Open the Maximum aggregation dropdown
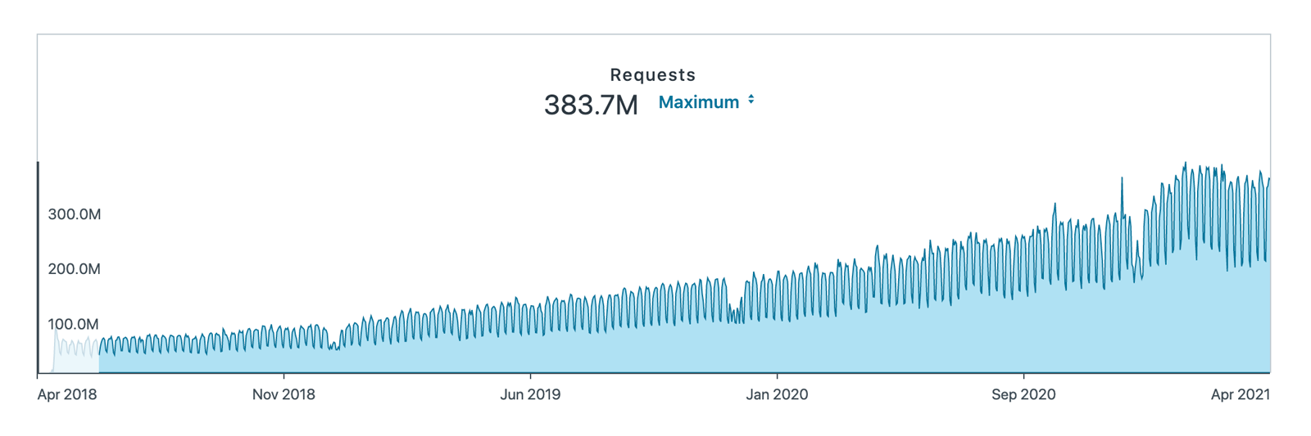Image resolution: width=1311 pixels, height=436 pixels. [x=705, y=102]
